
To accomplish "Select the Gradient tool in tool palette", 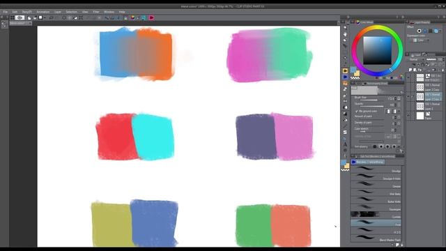I will point(345,114).
